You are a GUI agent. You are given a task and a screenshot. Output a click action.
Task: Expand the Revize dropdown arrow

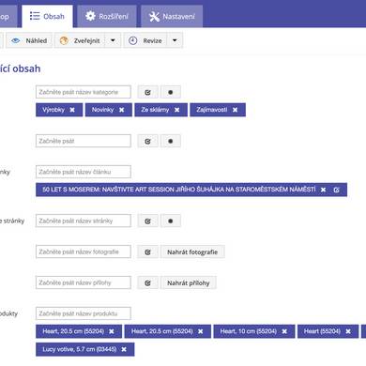[175, 40]
